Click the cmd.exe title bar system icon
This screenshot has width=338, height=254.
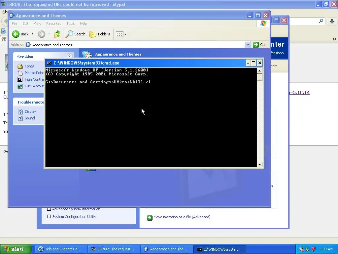pos(49,63)
